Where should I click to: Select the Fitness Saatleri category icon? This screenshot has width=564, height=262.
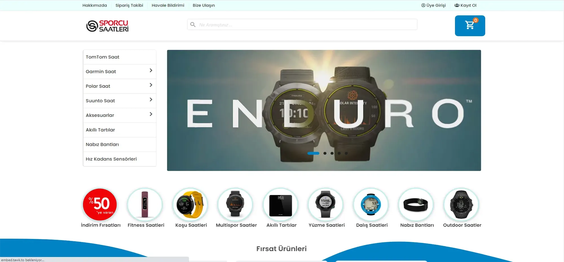coord(145,205)
